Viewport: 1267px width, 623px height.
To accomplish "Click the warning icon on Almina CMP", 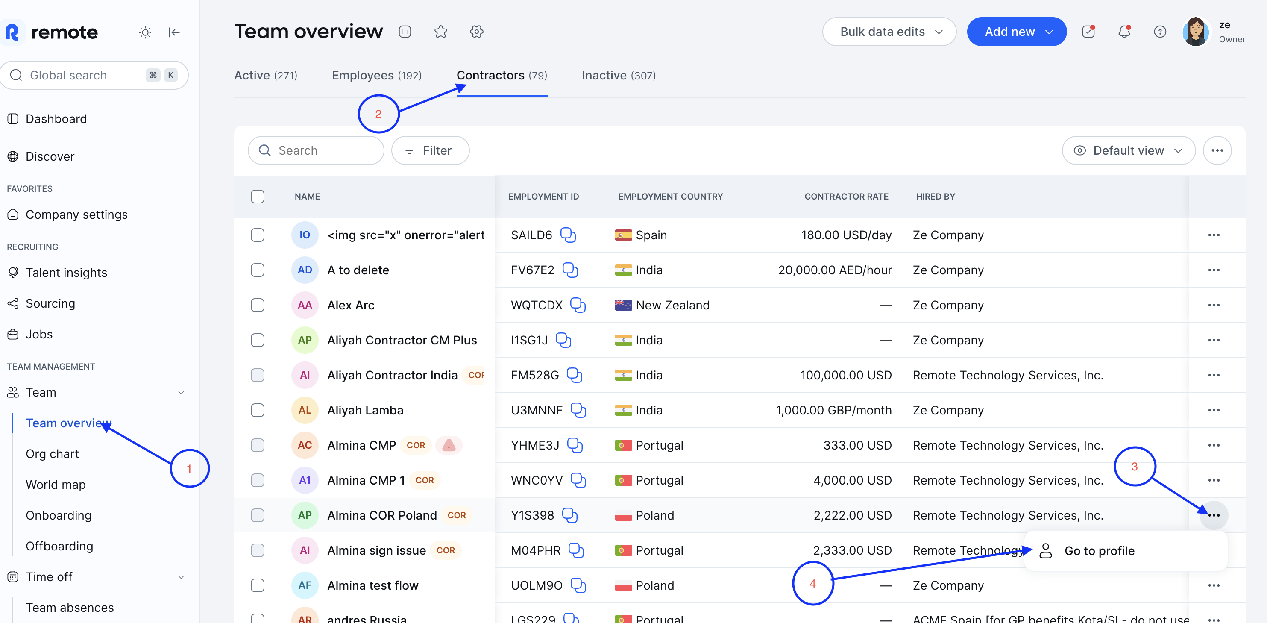I will pos(449,445).
